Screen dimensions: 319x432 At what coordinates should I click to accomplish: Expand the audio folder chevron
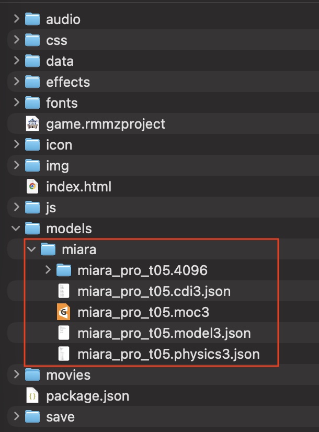click(17, 19)
